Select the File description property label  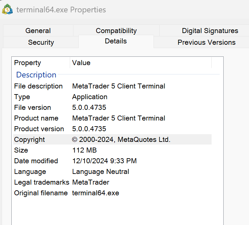coord(38,86)
